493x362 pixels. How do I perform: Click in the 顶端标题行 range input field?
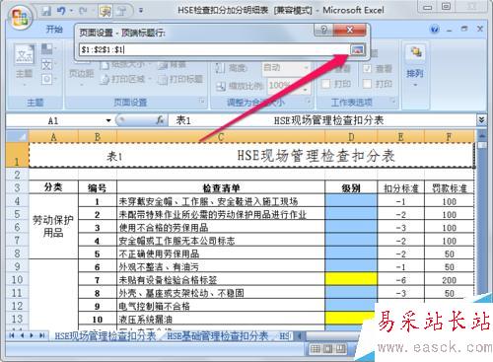(215, 50)
